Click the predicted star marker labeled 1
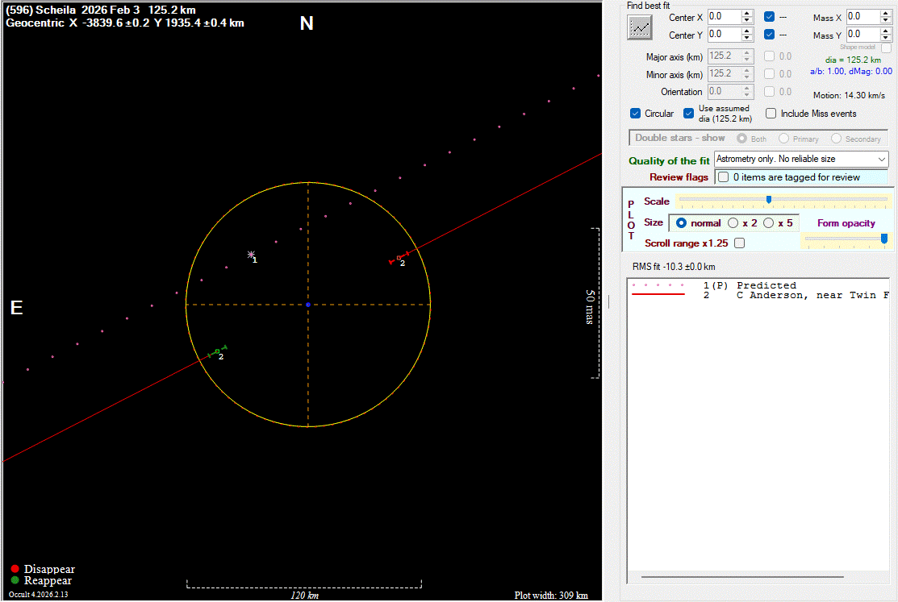The image size is (898, 602). 252,254
